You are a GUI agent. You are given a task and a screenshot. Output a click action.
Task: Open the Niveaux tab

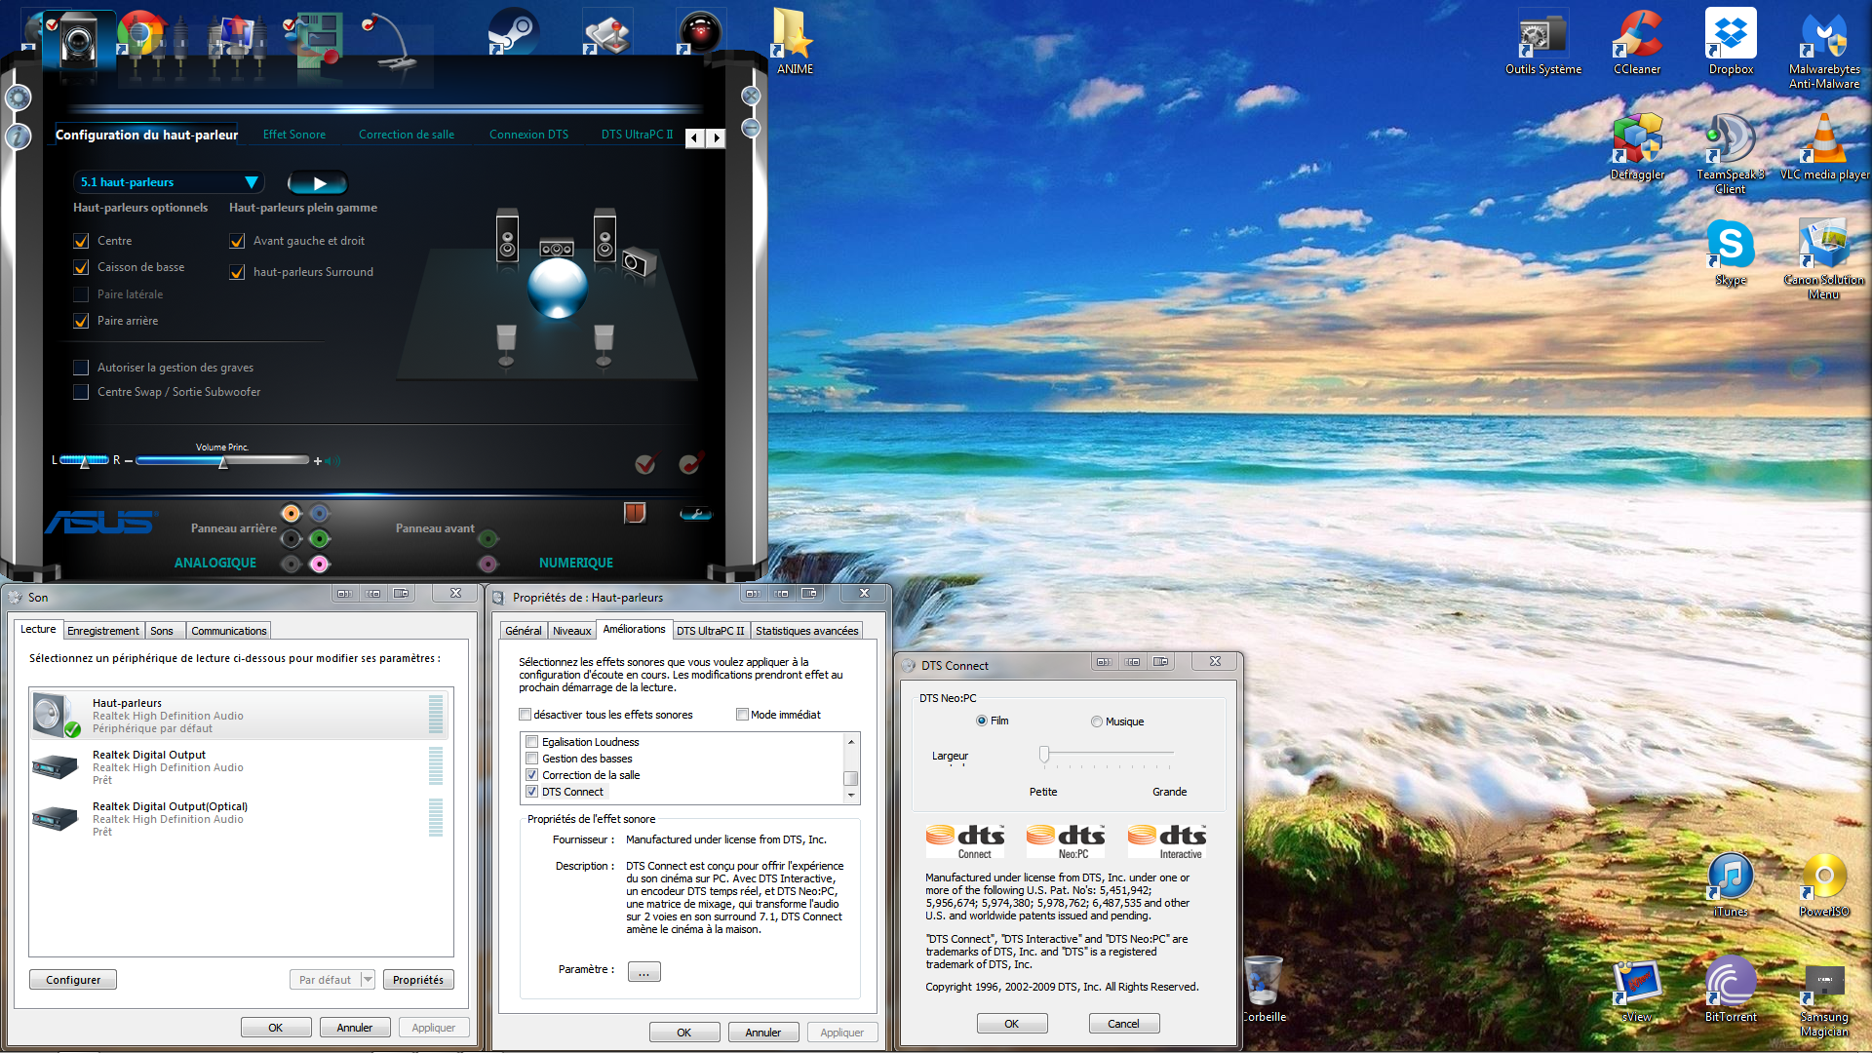(x=571, y=631)
